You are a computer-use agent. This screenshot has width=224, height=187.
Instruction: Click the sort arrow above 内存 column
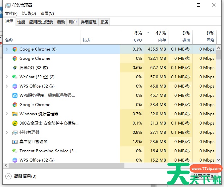pyautogui.click(x=149, y=32)
